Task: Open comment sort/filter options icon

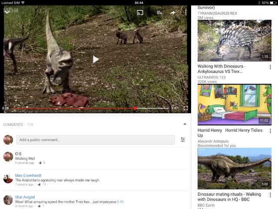Action: (x=183, y=139)
